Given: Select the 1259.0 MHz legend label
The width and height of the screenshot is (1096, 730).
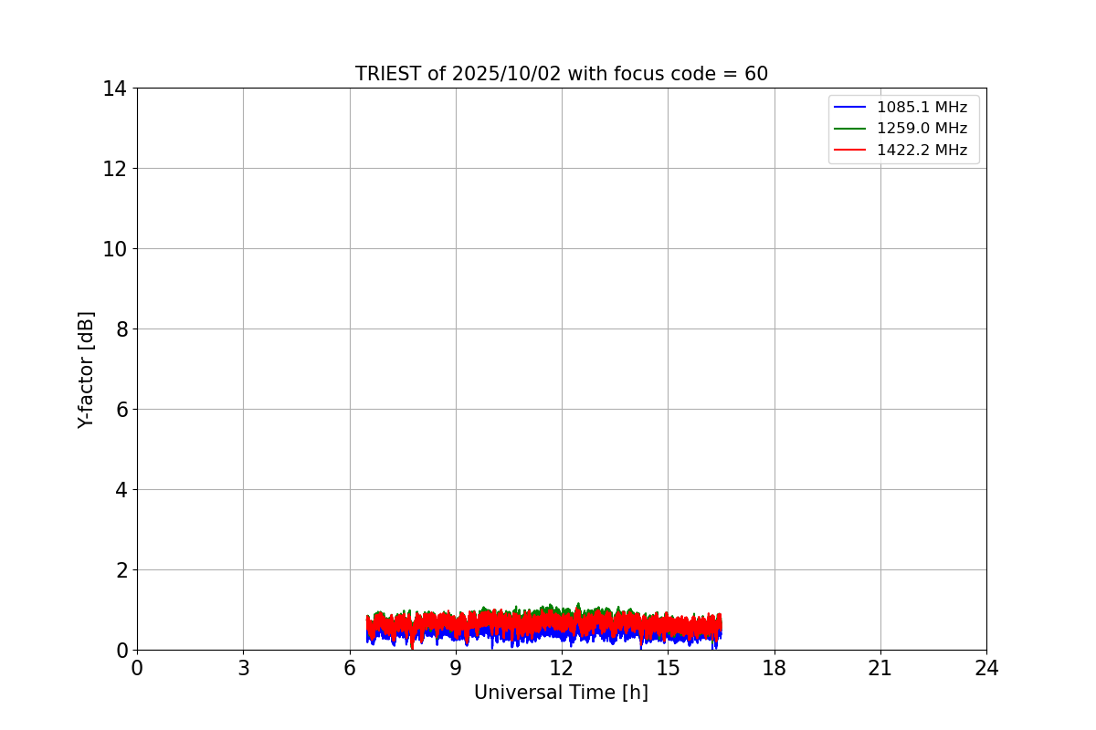Looking at the screenshot, I should click(922, 129).
